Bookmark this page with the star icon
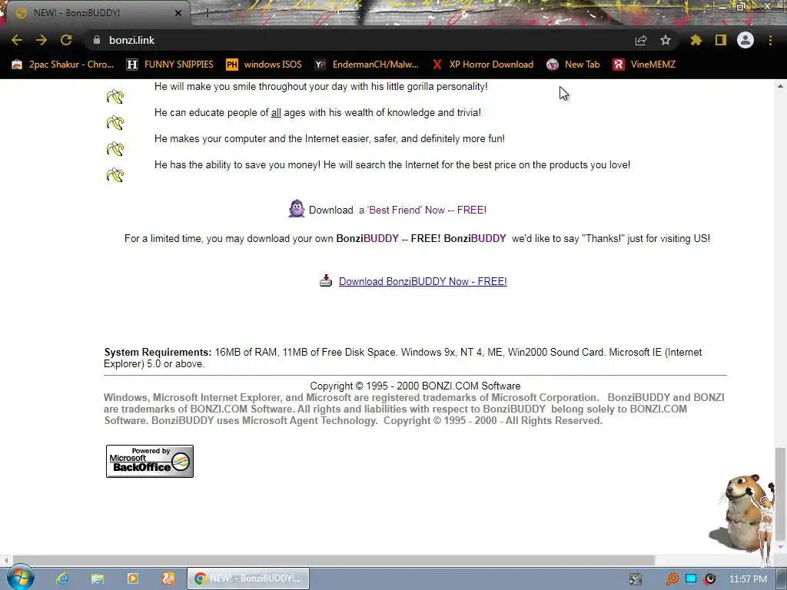The image size is (787, 590). click(666, 40)
